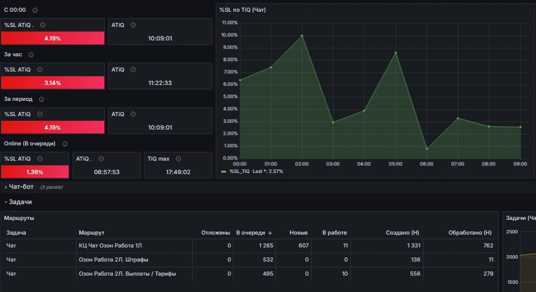Sort table by 'Обработано (Н)' column header
536x292 pixels.
[470, 233]
